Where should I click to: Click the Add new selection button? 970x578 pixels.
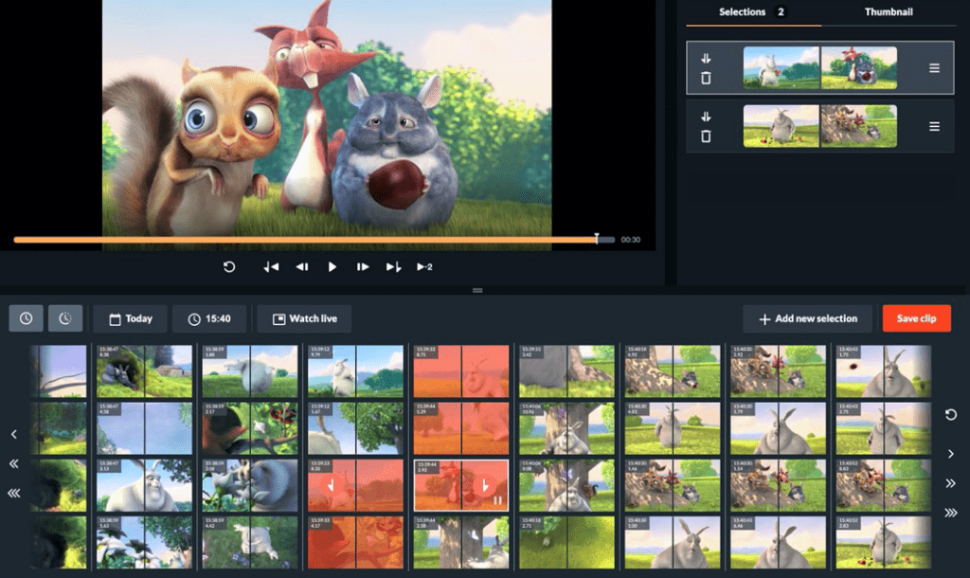click(x=807, y=318)
